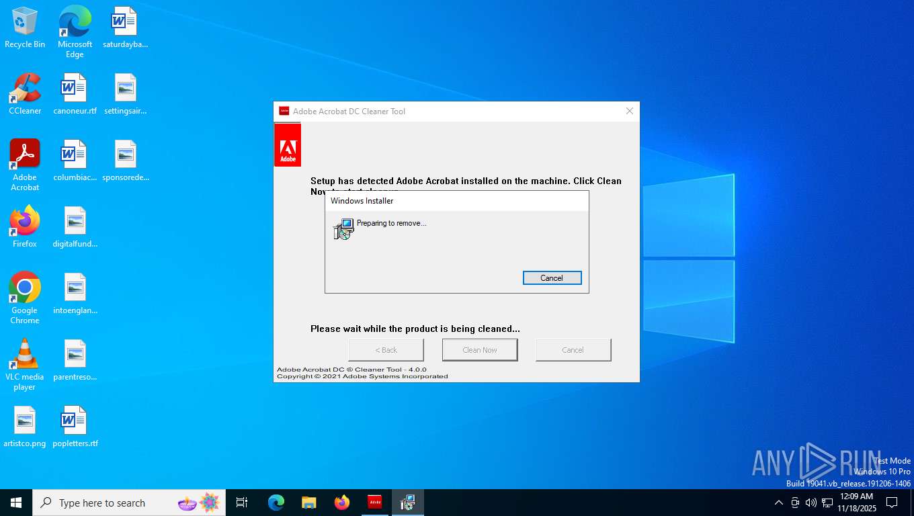This screenshot has height=516, width=914.
Task: Open the volume control tray icon
Action: [x=811, y=503]
